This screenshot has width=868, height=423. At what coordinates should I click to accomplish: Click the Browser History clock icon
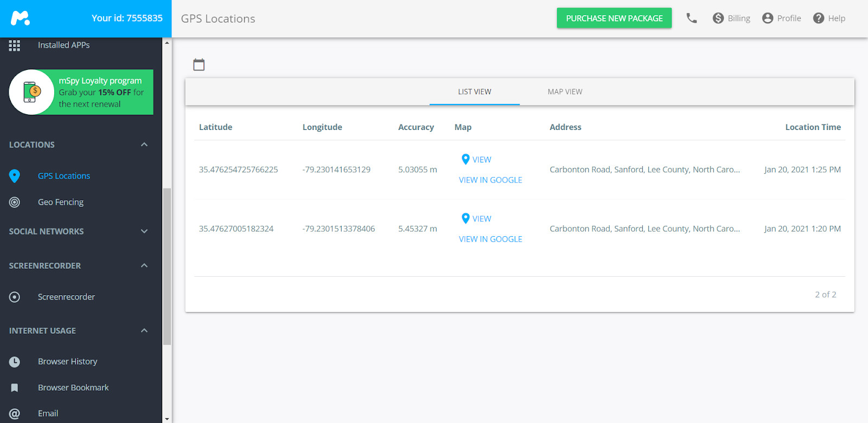coord(15,362)
